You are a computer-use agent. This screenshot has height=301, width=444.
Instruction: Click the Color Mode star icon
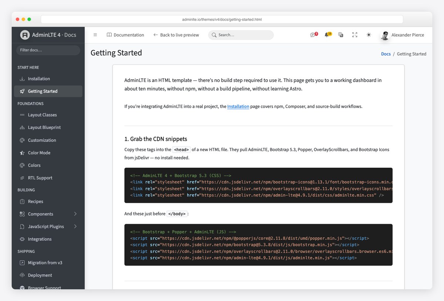click(22, 153)
